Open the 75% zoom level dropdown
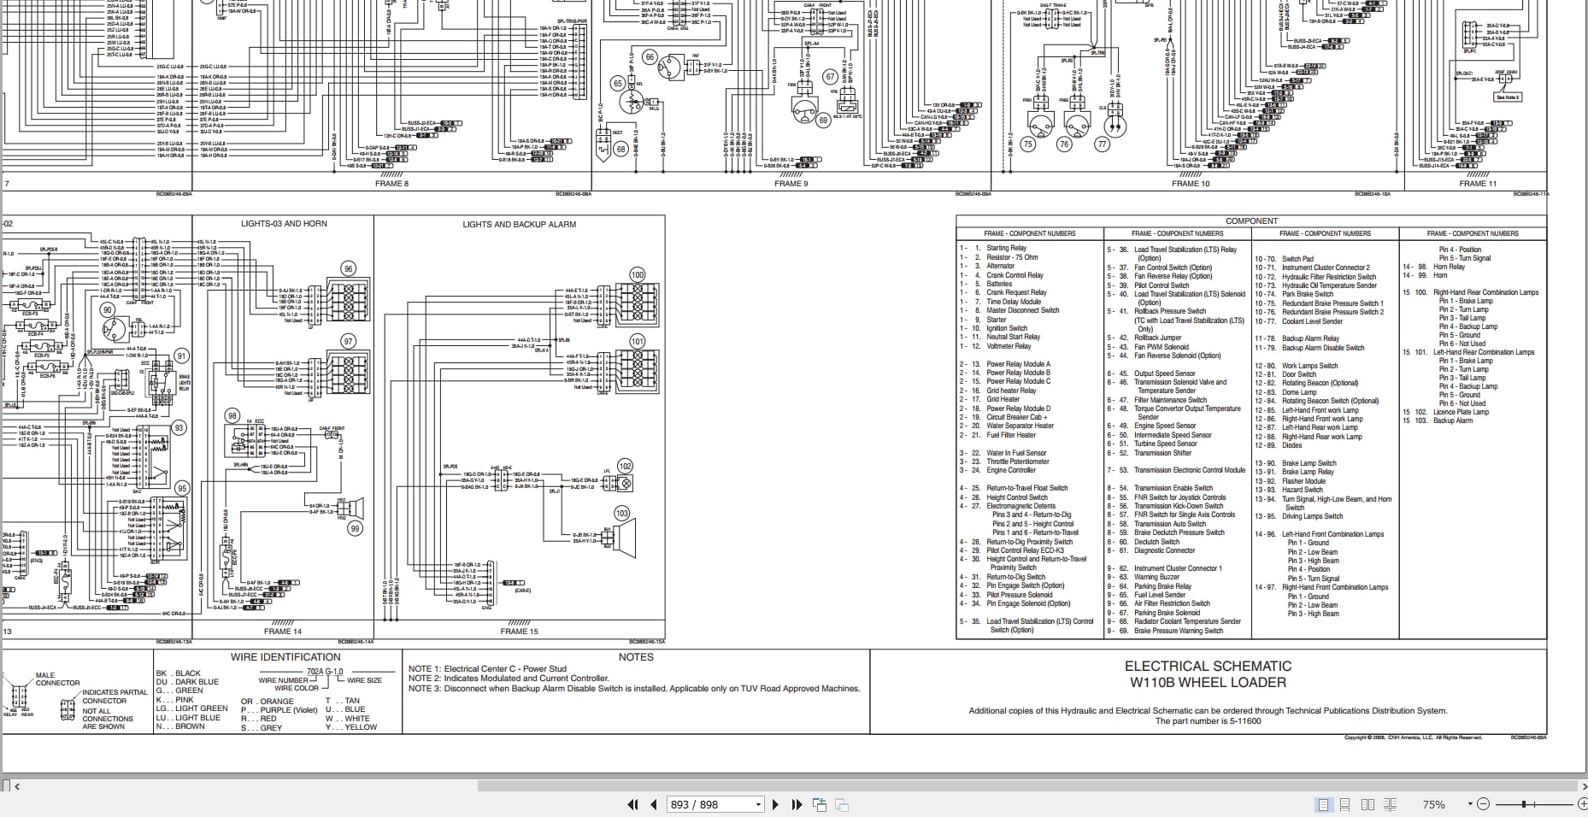1588x817 pixels. click(1470, 804)
